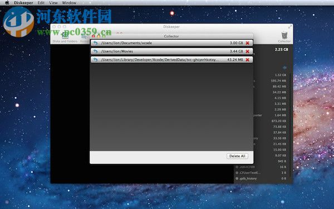Restore the /Users/lion/Documents/xcode item
Image resolution: width=334 pixels, height=209 pixels.
point(95,43)
